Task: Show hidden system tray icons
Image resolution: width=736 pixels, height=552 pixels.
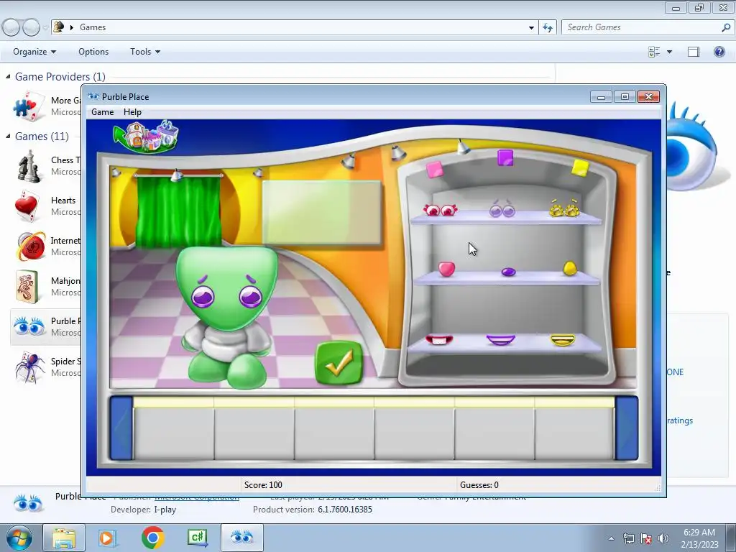Action: pos(611,539)
